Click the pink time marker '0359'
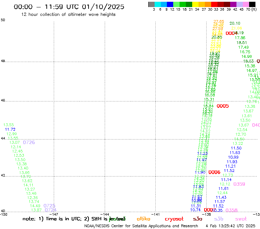 click(239, 184)
